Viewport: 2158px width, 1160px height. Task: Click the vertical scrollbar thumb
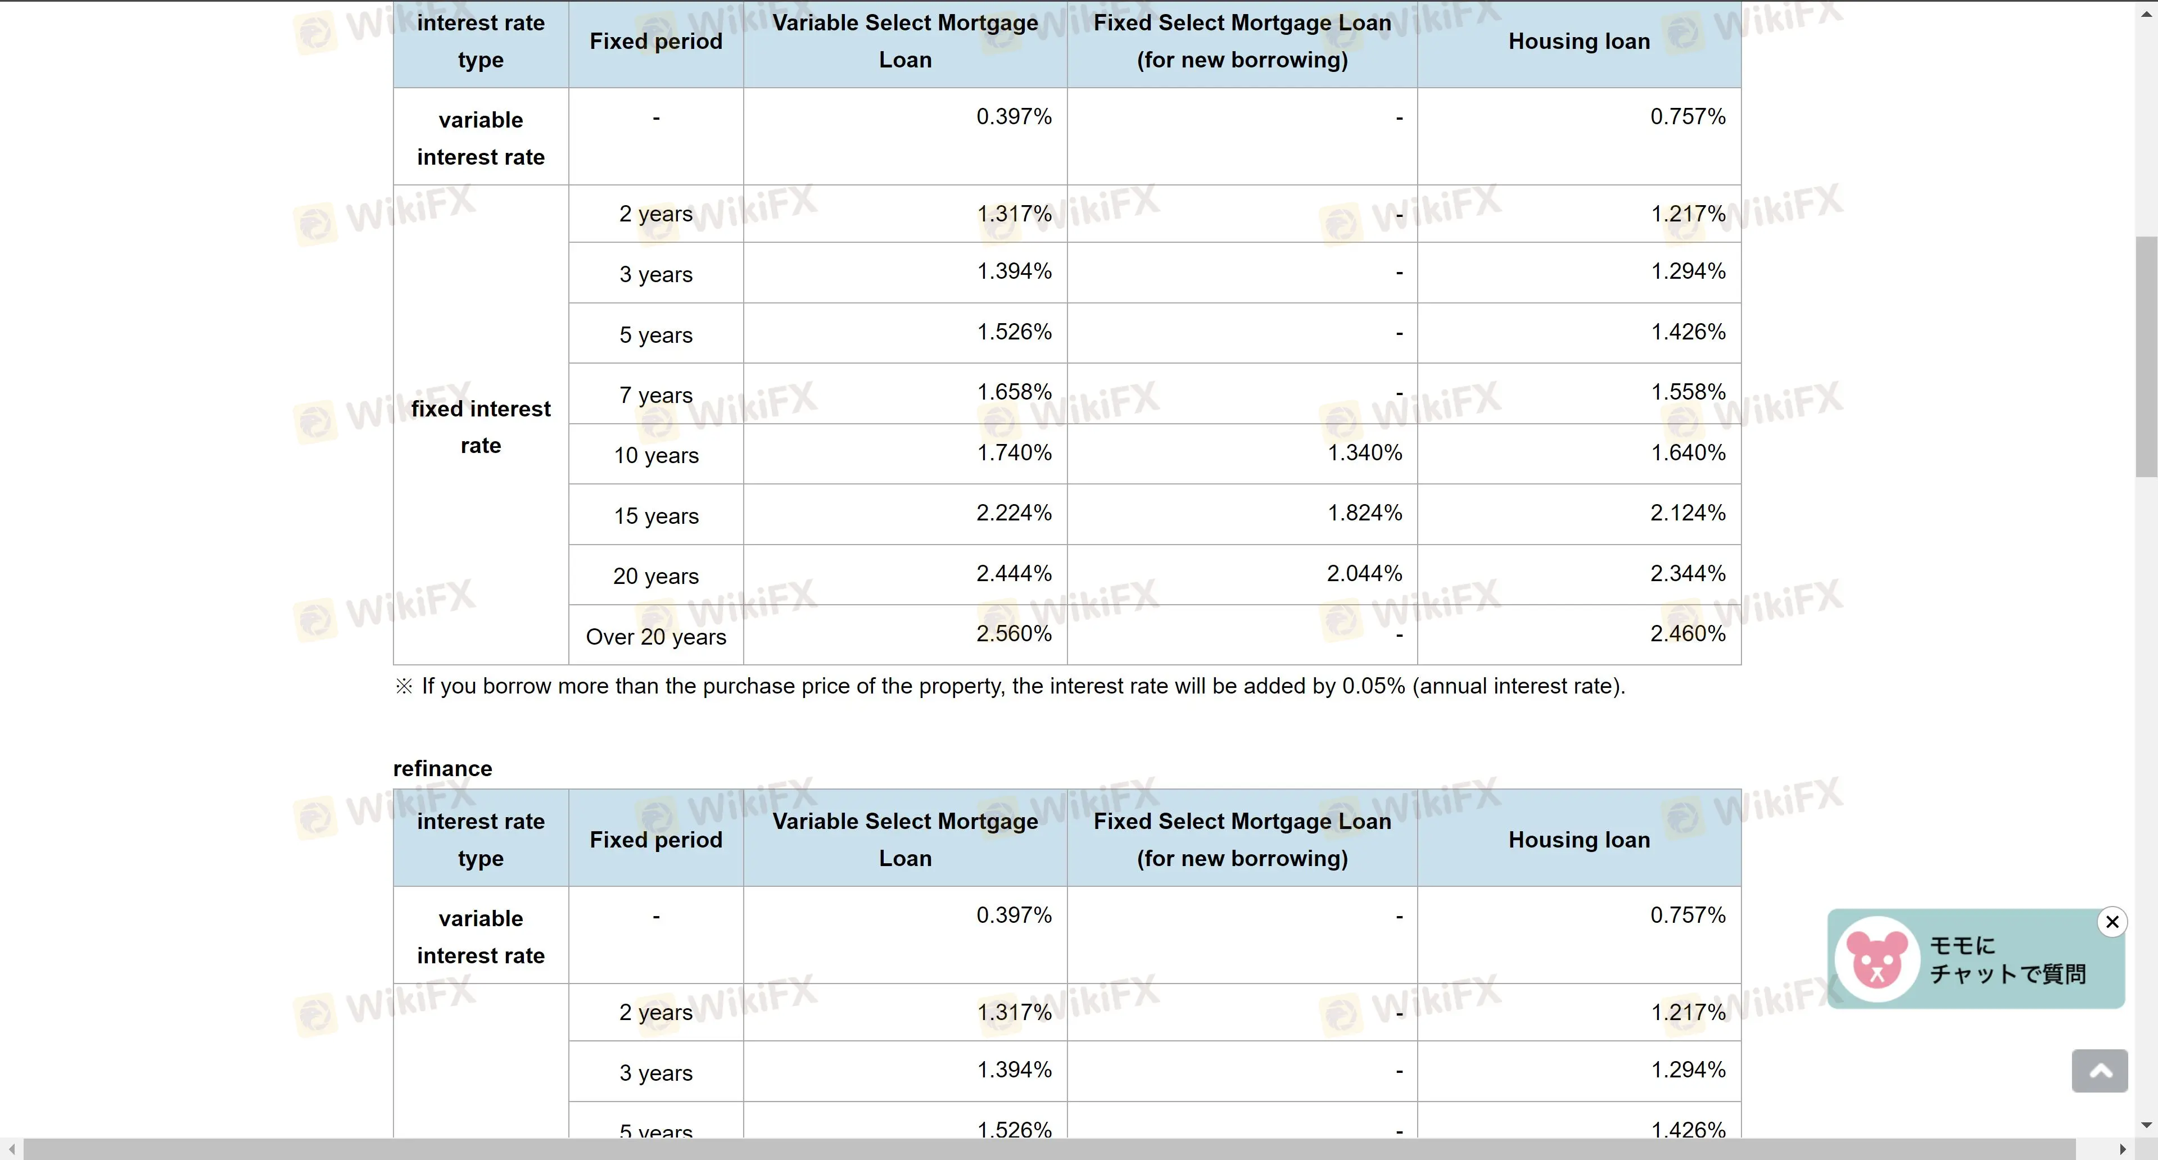(x=2146, y=356)
